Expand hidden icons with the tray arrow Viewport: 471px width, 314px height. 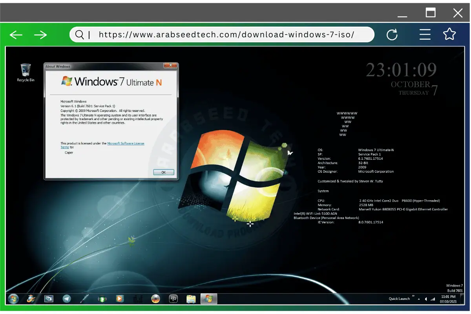[419, 299]
